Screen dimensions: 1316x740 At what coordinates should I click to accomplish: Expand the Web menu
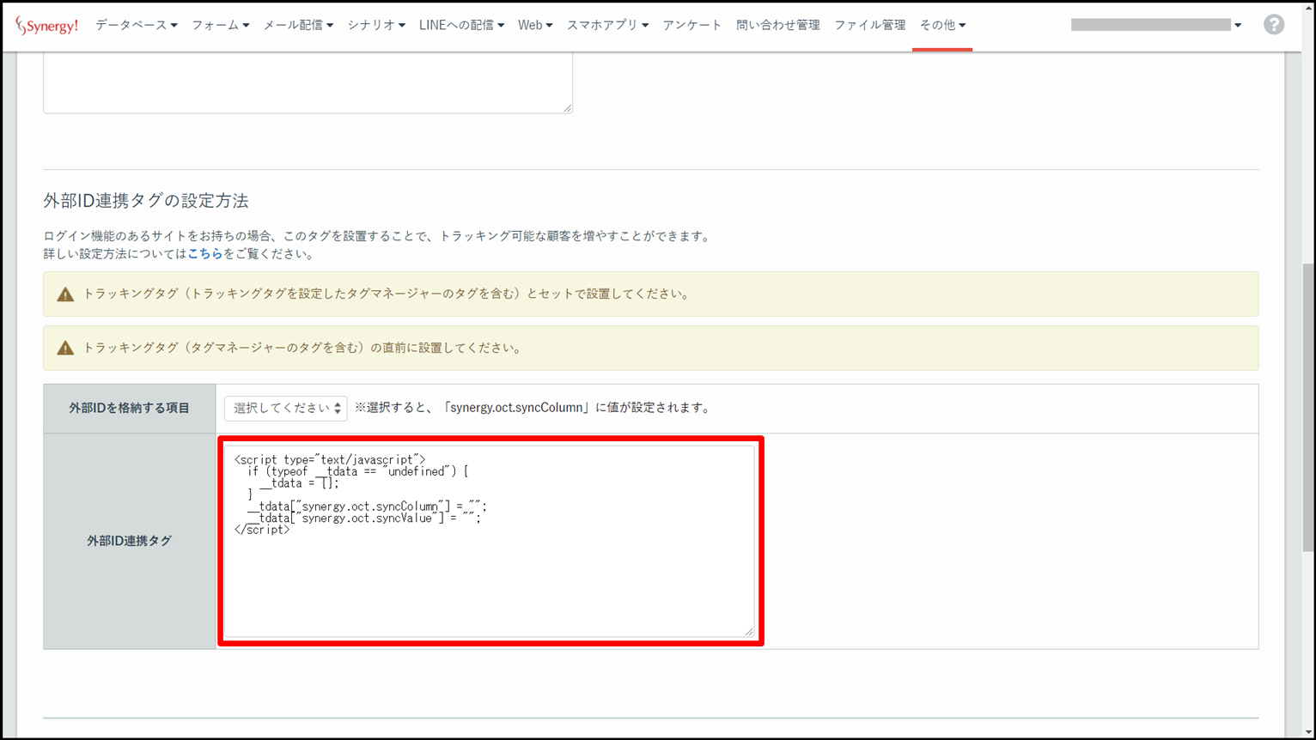(534, 26)
